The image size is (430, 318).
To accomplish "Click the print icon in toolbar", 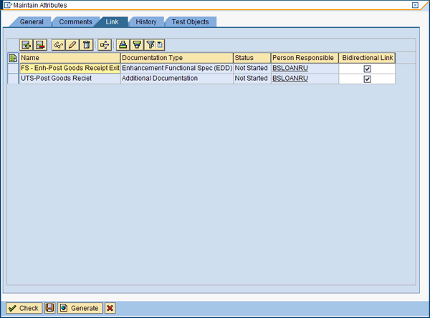I will click(124, 45).
